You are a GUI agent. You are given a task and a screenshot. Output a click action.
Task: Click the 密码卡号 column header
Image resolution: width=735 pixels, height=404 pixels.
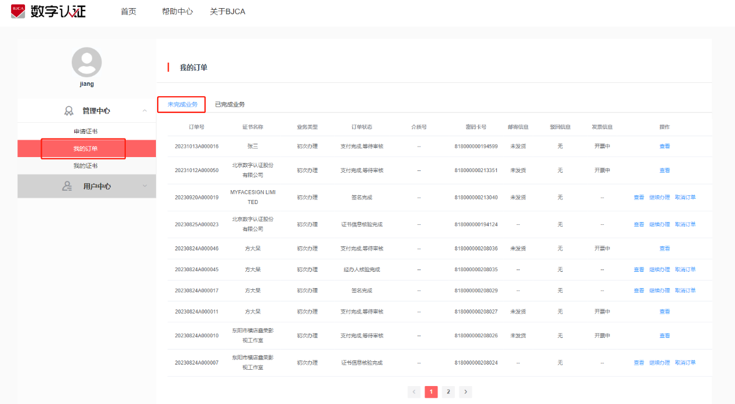(x=476, y=127)
